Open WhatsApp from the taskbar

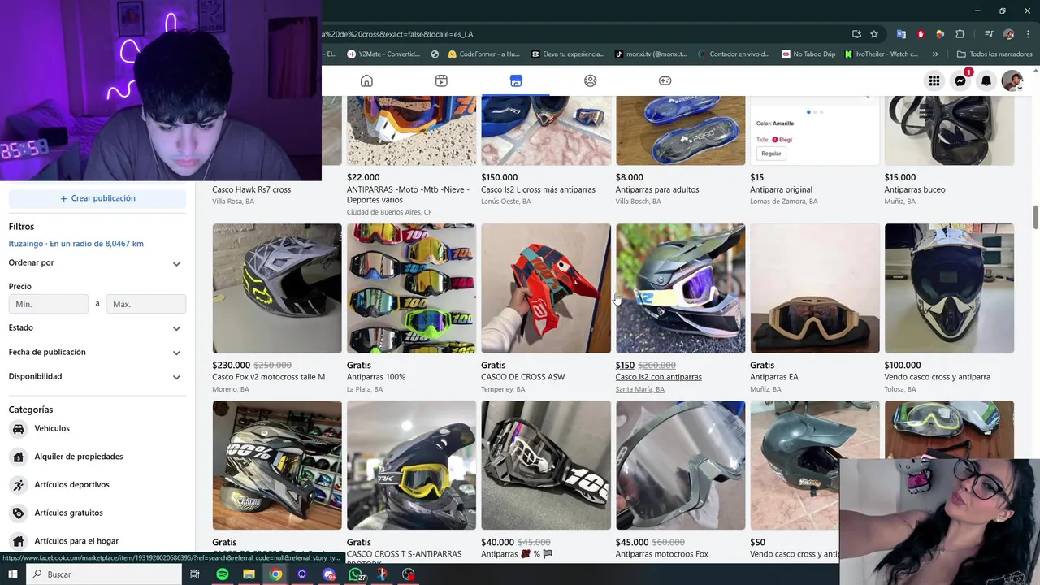coord(356,574)
